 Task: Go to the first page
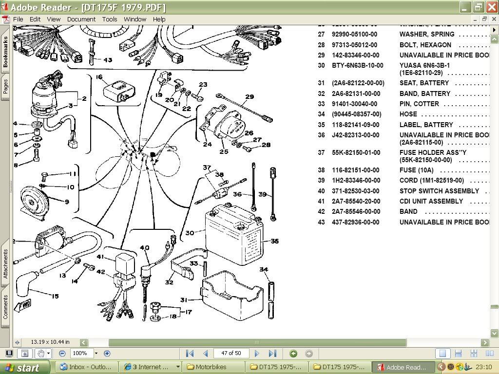pyautogui.click(x=190, y=354)
